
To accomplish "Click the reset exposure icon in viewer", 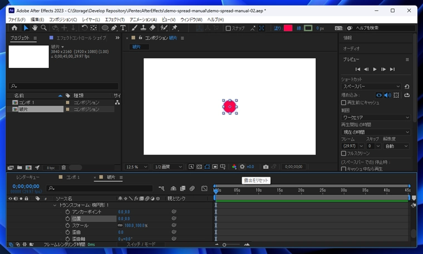I will click(242, 167).
